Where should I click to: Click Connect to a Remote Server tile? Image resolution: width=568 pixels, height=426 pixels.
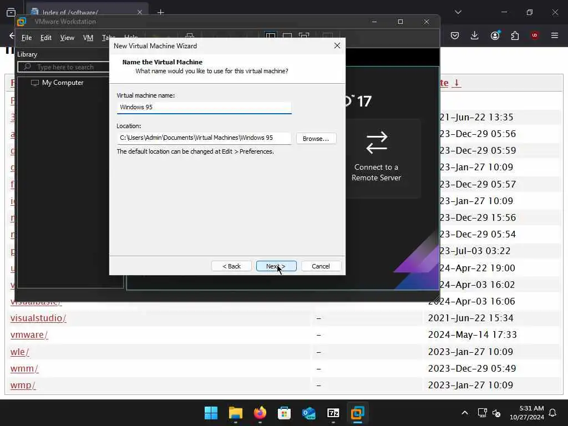coord(377,158)
